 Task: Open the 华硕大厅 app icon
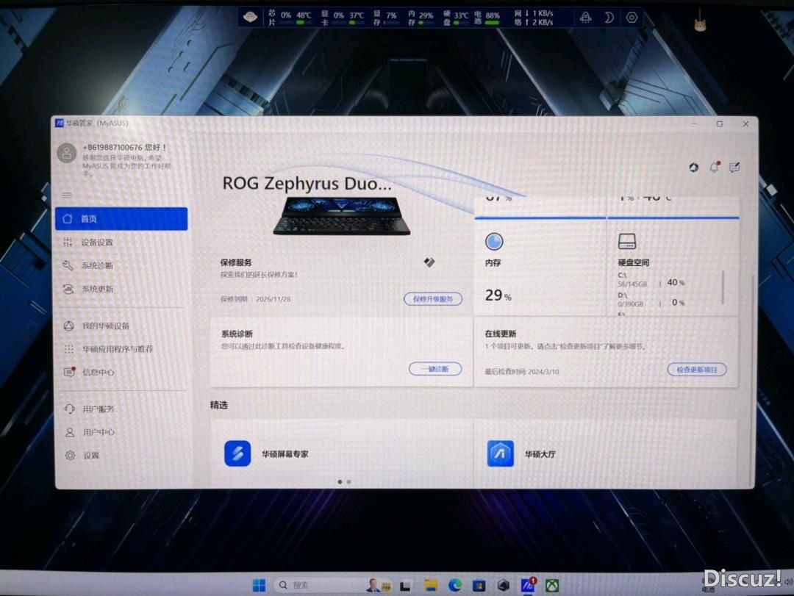501,453
